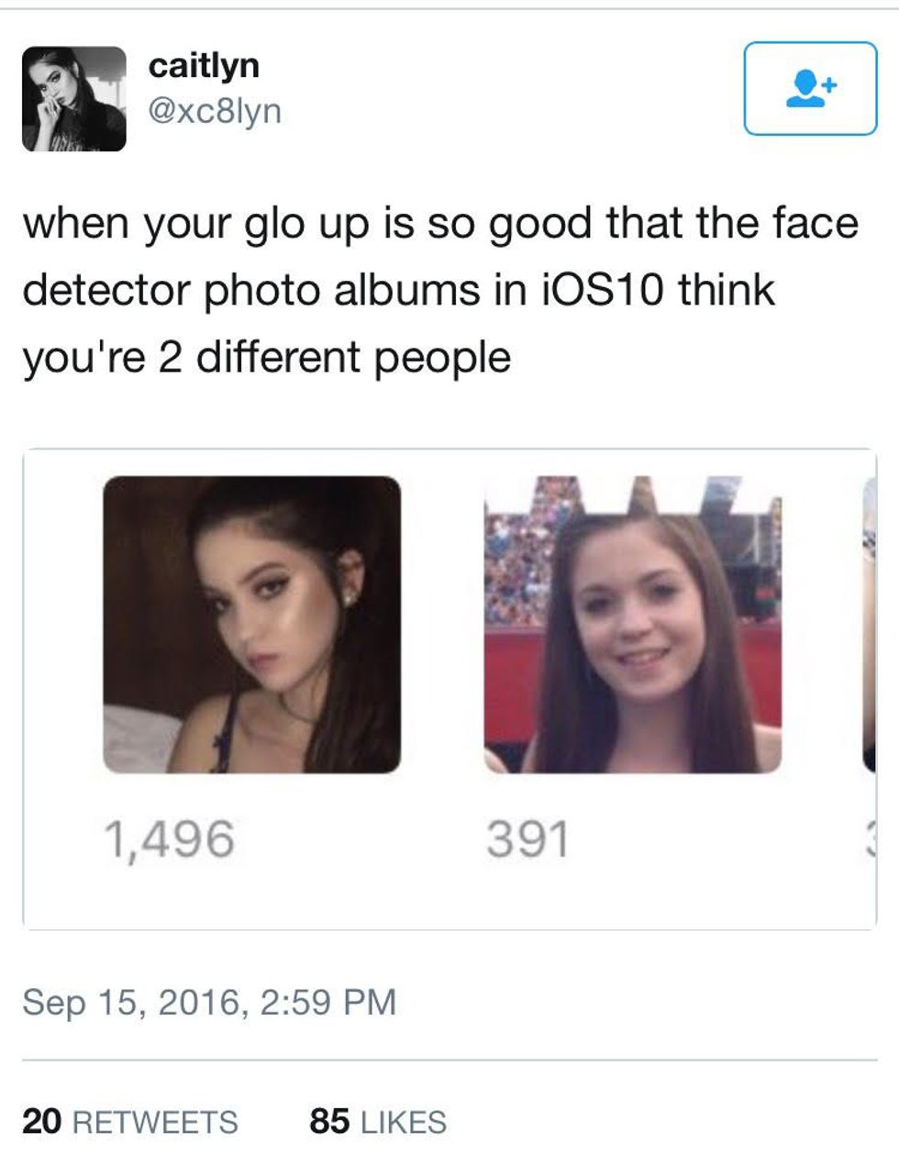Viewport: 899px width, 1166px height.
Task: Open the Sep 15, 2016 date
Action: pyautogui.click(x=134, y=1001)
